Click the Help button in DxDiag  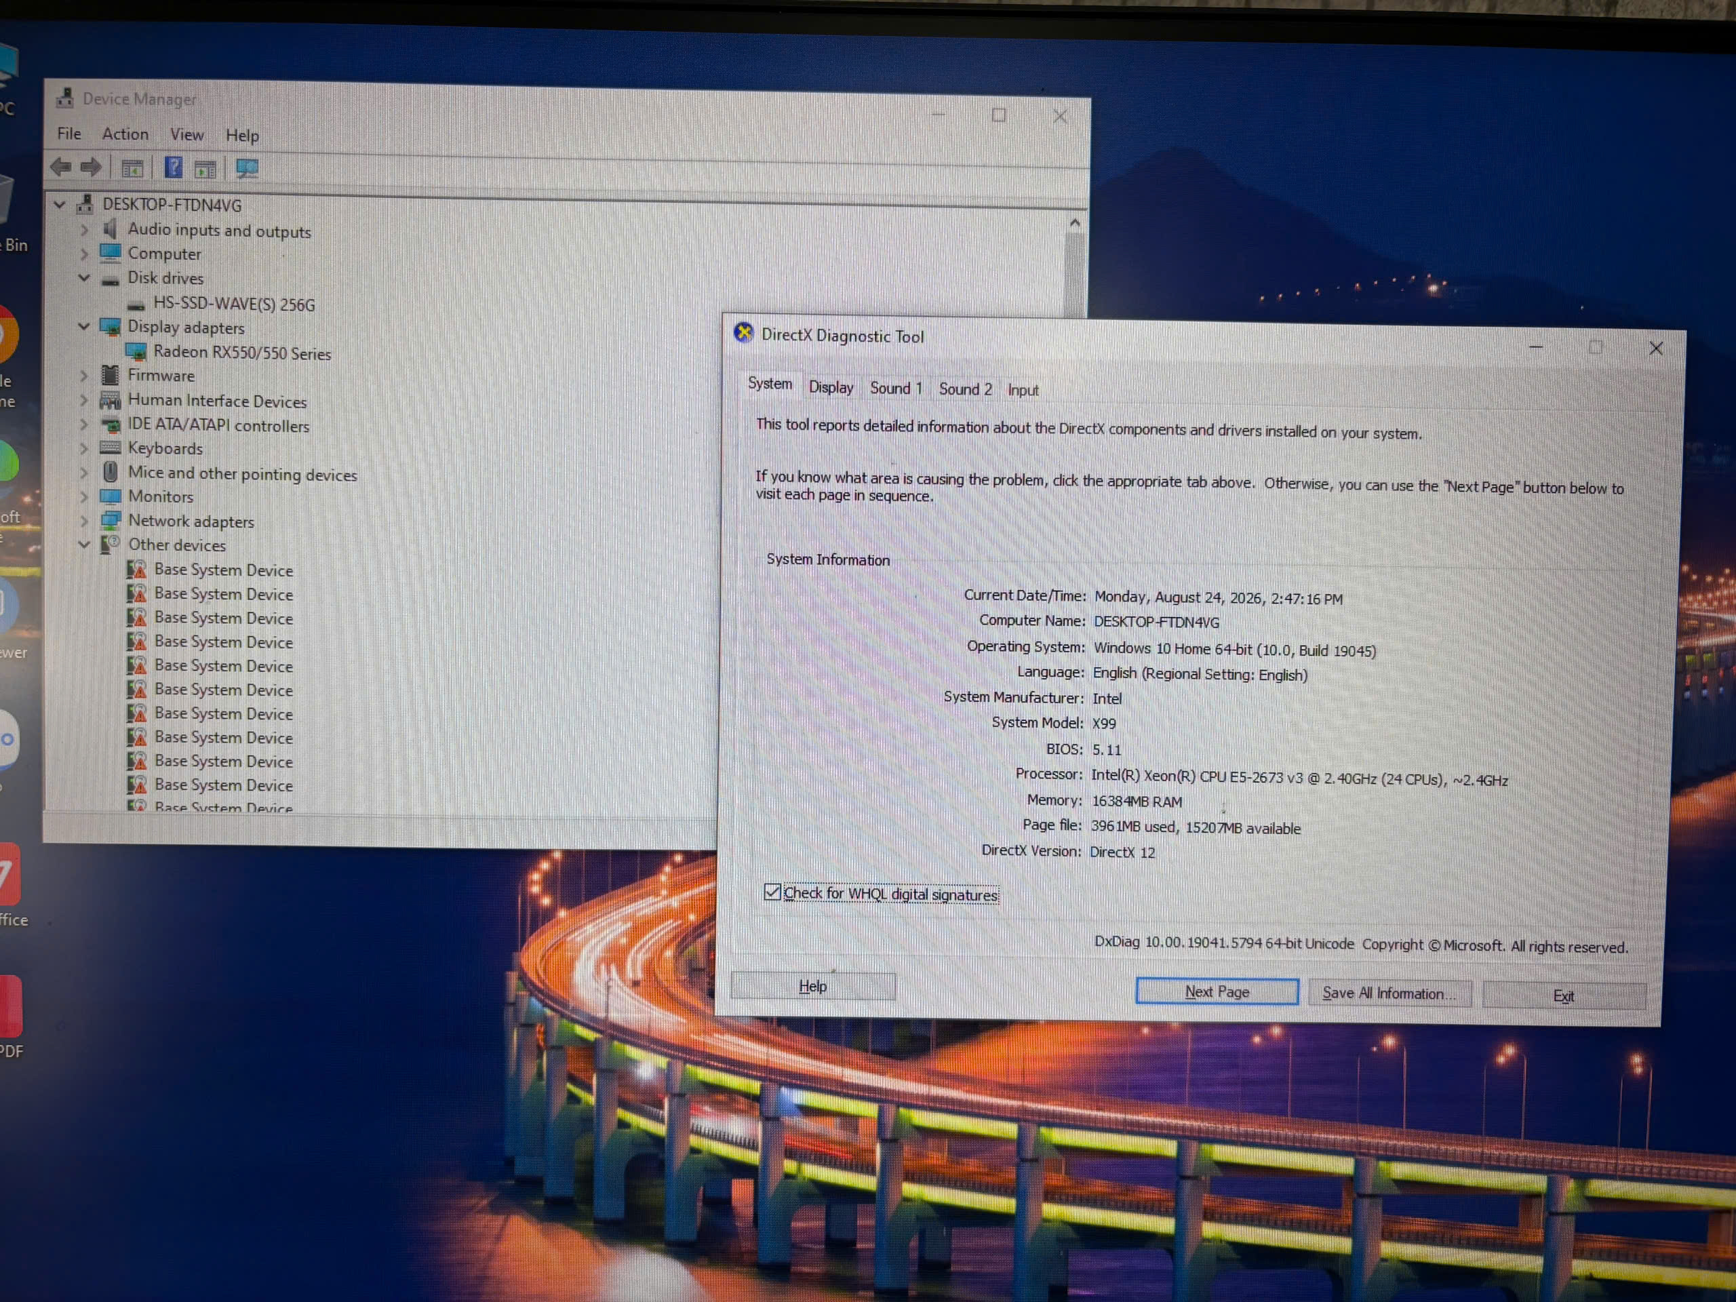[x=813, y=986]
